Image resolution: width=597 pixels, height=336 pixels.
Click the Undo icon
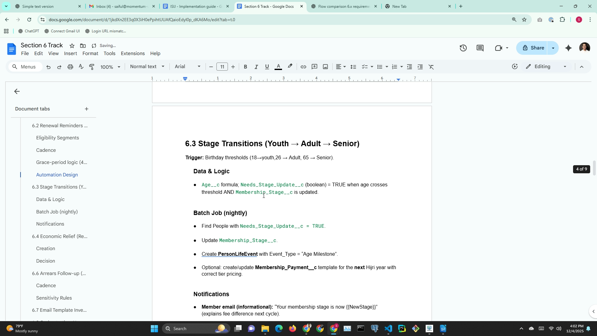pyautogui.click(x=49, y=67)
